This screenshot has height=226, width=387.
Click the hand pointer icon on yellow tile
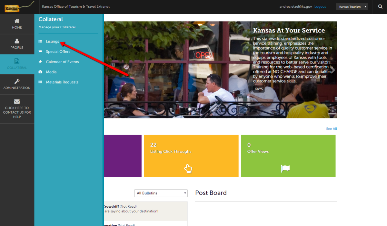click(x=188, y=169)
